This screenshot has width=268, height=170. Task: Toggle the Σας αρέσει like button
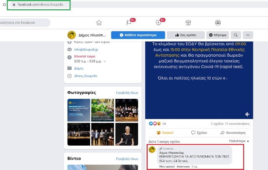click(186, 35)
